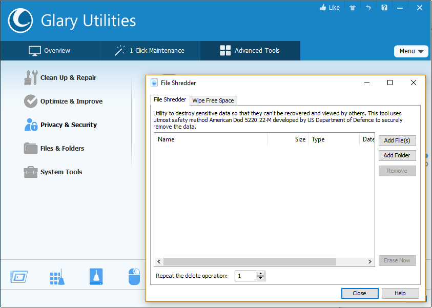The width and height of the screenshot is (432, 308).
Task: Click the thumbs-up Like button
Action: (330, 8)
